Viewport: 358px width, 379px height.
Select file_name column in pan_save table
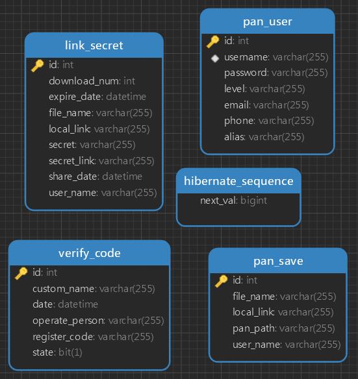tap(285, 297)
